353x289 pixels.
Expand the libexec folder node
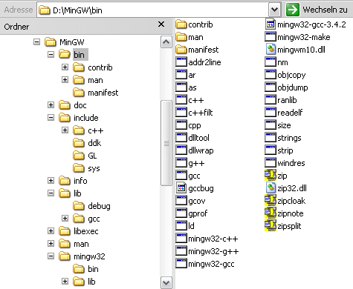coord(51,230)
